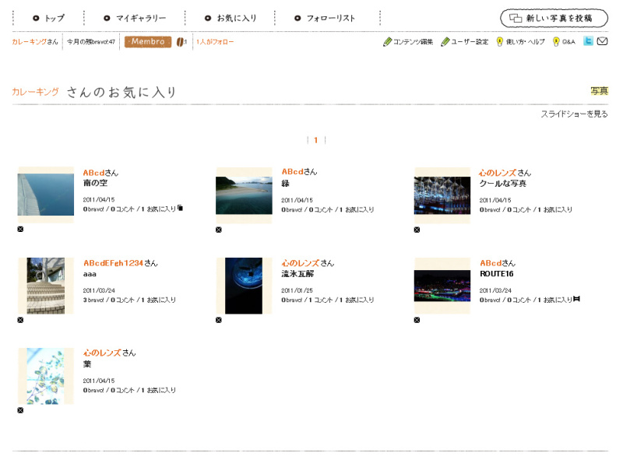Open the 流氷瓦解 photo thumbnail
The image size is (623, 467).
click(243, 286)
